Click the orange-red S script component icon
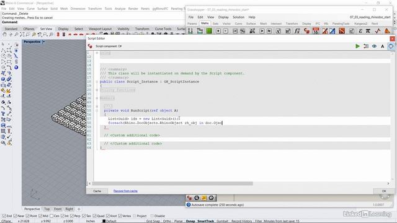This screenshot has width=397, height=223. coord(342,31)
